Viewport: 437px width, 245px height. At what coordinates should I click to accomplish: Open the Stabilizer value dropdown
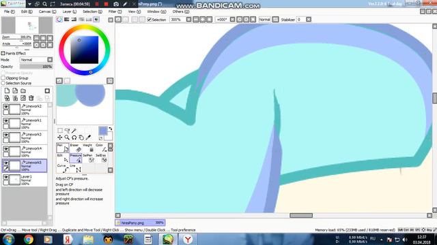click(x=309, y=20)
